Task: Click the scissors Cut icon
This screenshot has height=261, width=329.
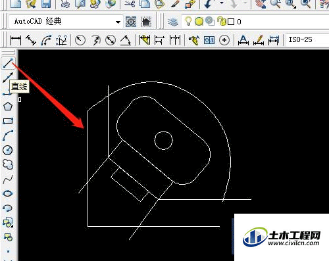Action: pos(130,4)
